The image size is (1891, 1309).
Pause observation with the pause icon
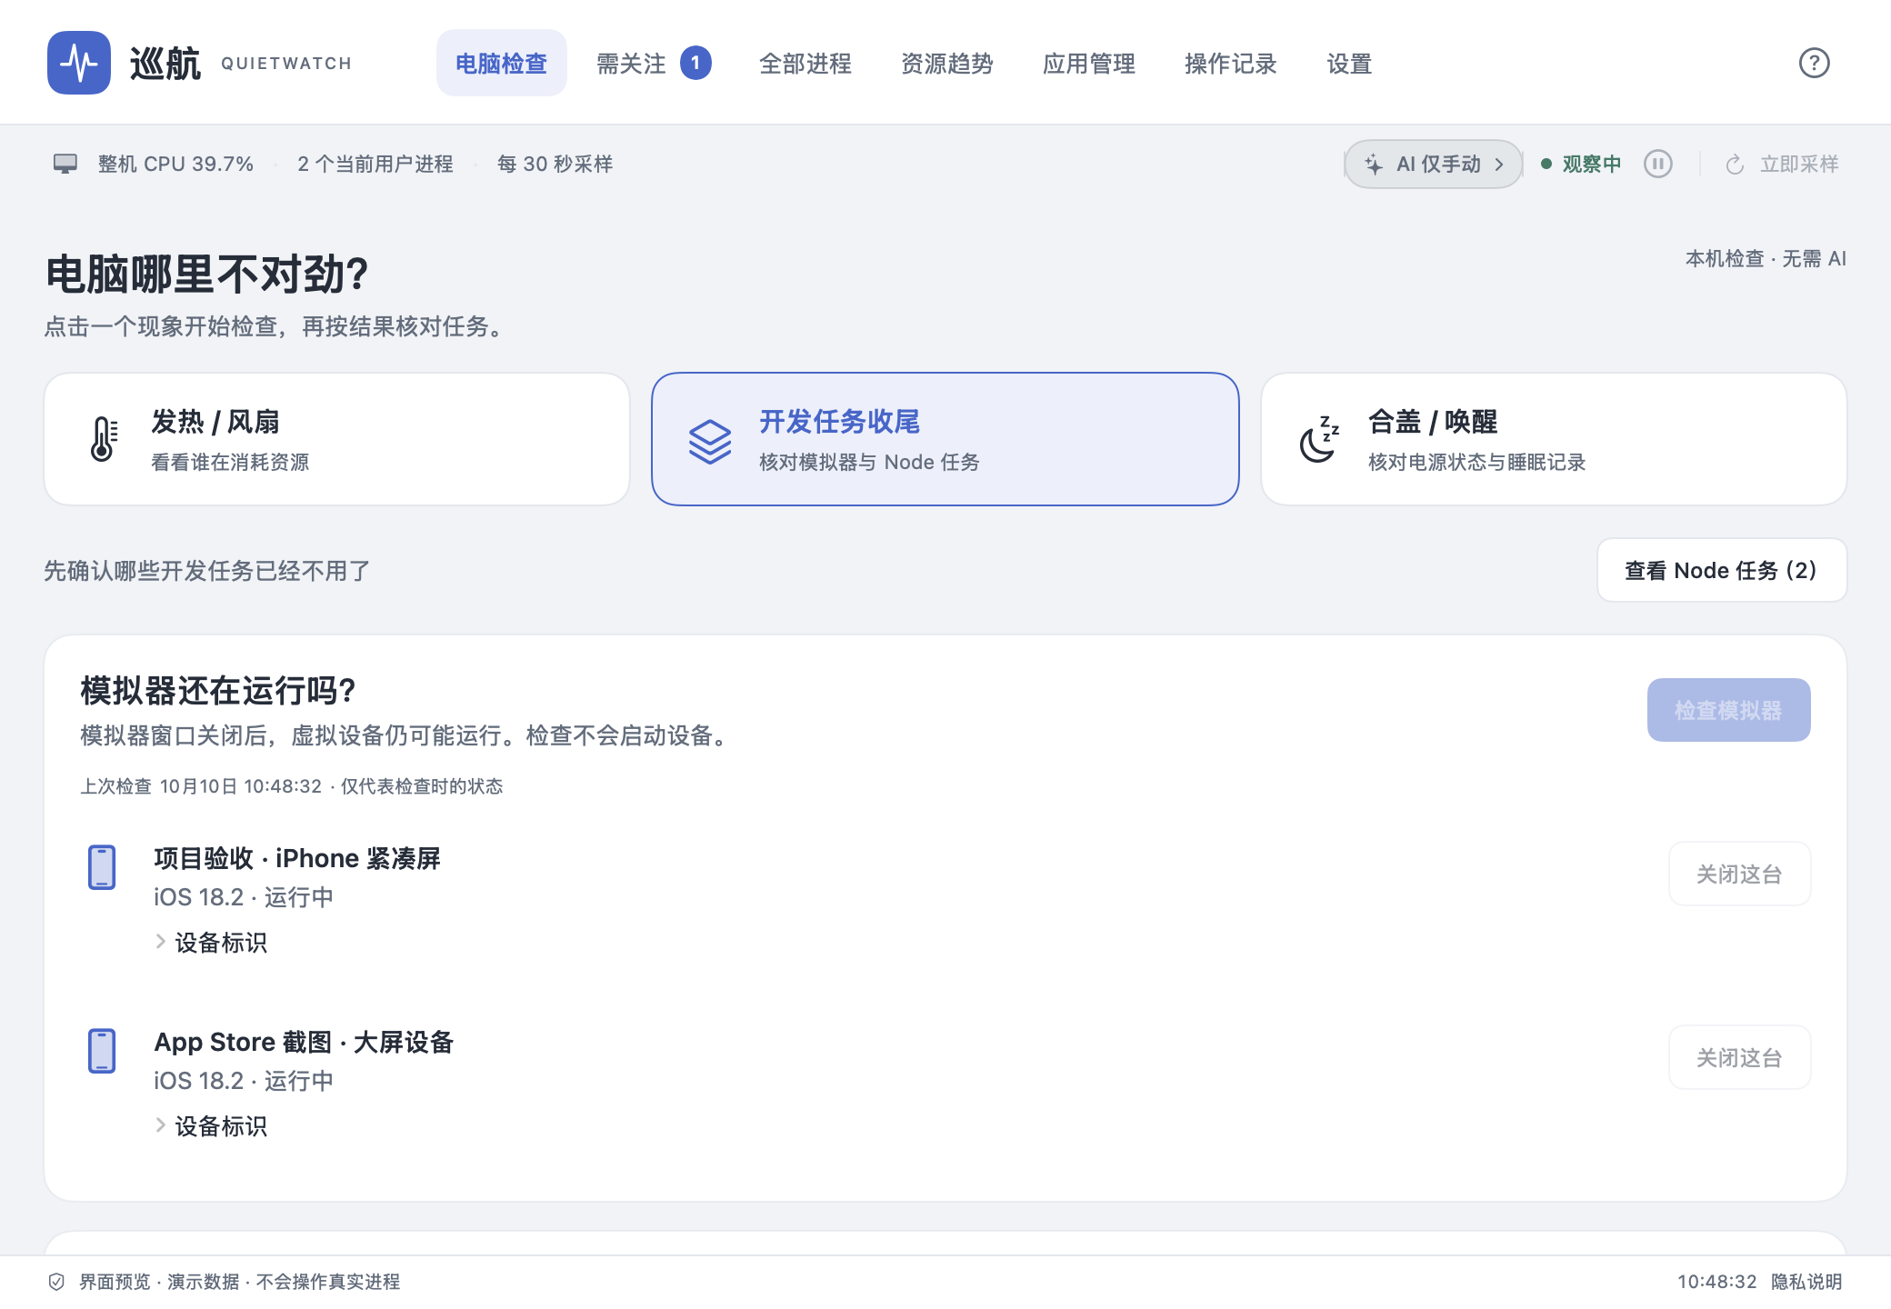tap(1658, 164)
